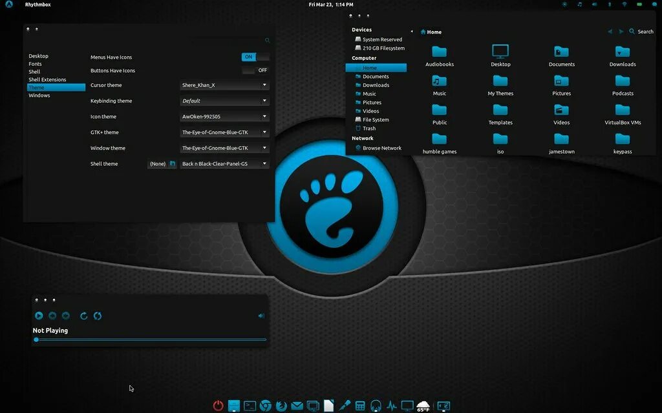Screen dimensions: 662x413
Task: Select the humble games folder
Action: pyautogui.click(x=439, y=144)
